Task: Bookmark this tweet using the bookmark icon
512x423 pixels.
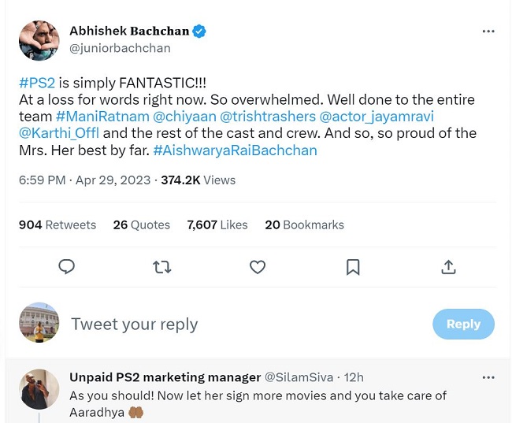Action: [x=353, y=267]
